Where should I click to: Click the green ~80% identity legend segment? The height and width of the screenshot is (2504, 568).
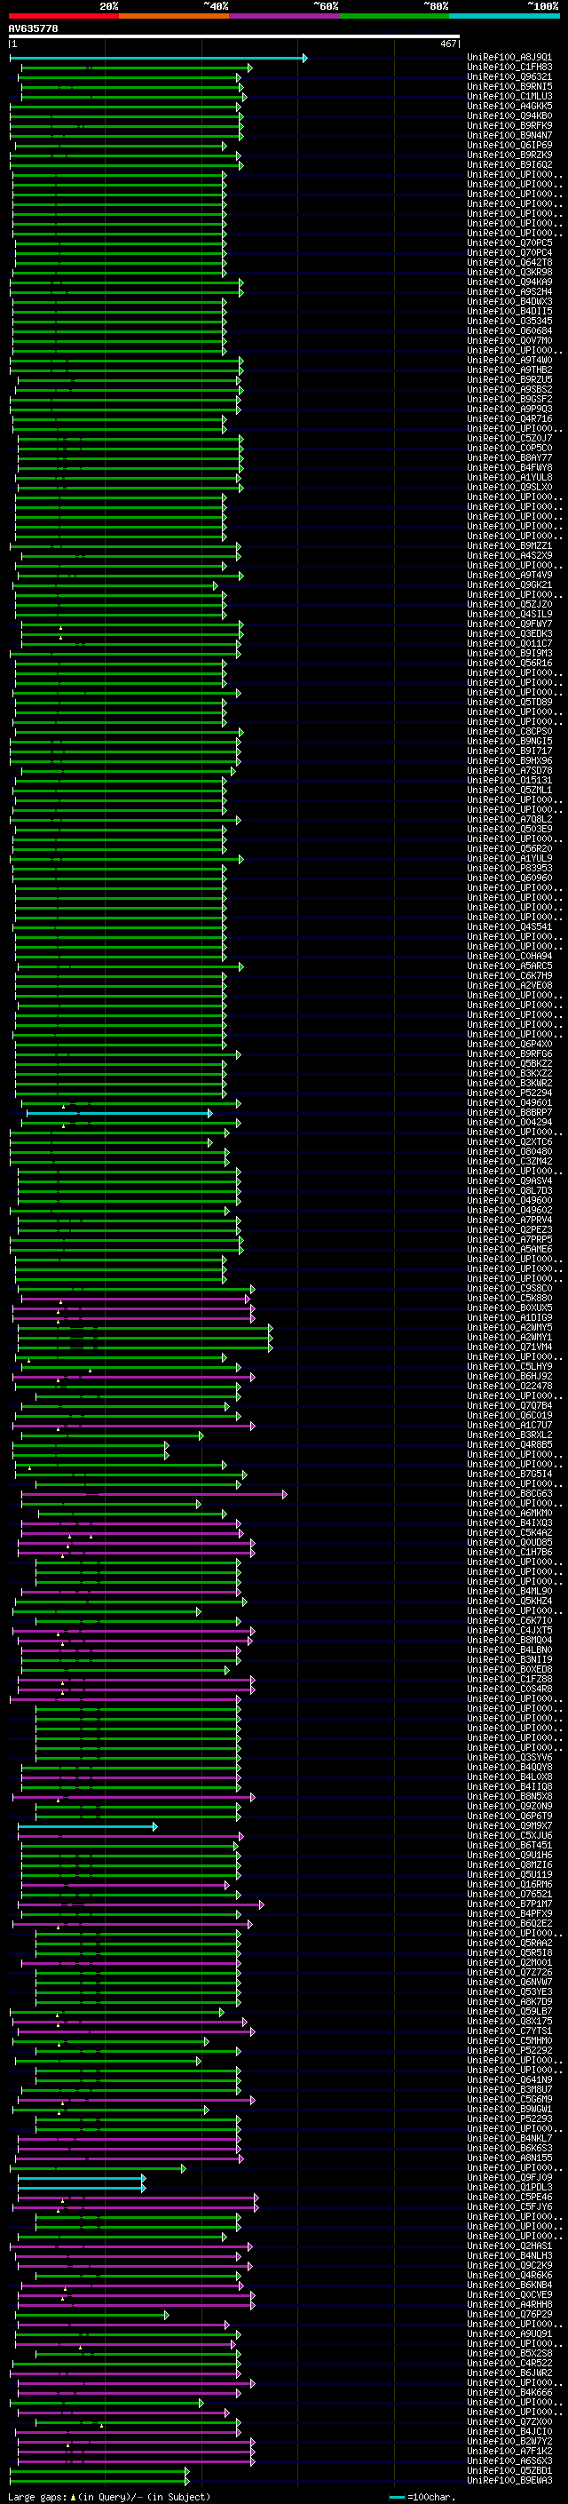(x=394, y=16)
